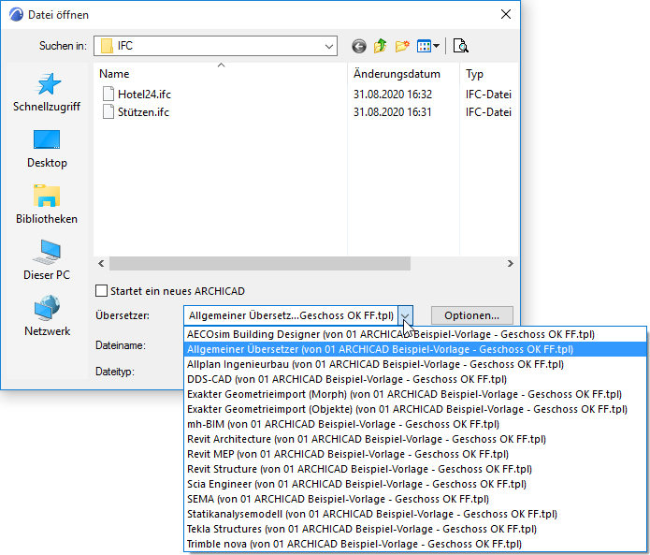
Task: Pick Tekla Structures translator
Action: point(415,529)
